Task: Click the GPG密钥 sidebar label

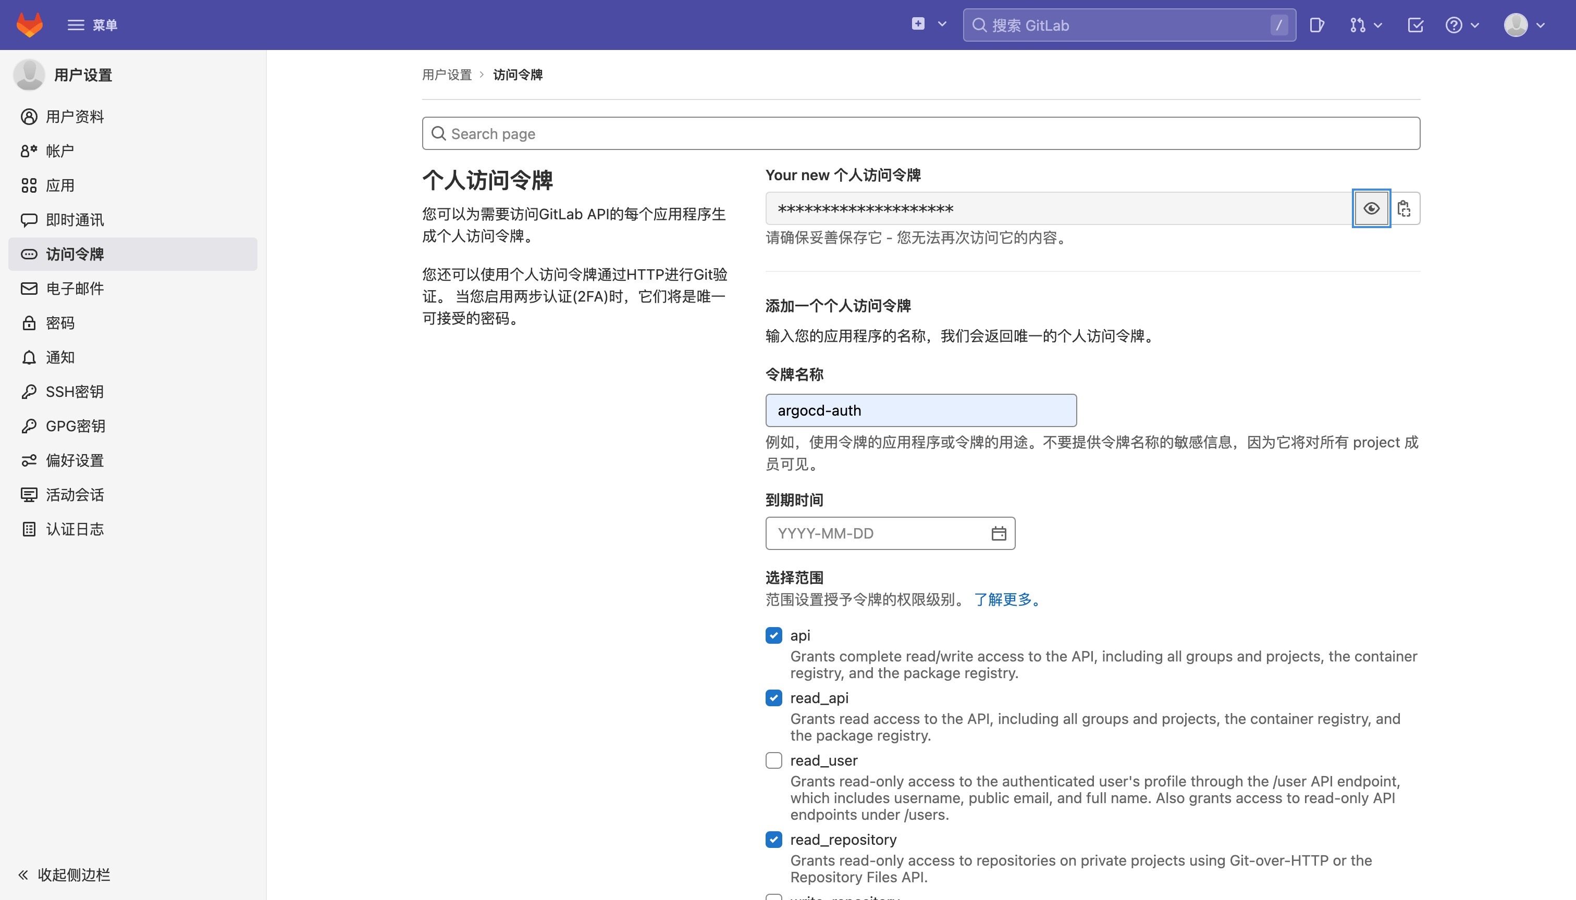Action: point(76,426)
